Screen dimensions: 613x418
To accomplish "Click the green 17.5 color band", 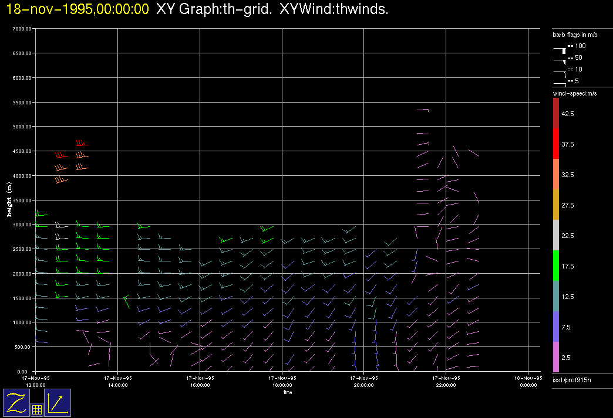I will 556,266.
